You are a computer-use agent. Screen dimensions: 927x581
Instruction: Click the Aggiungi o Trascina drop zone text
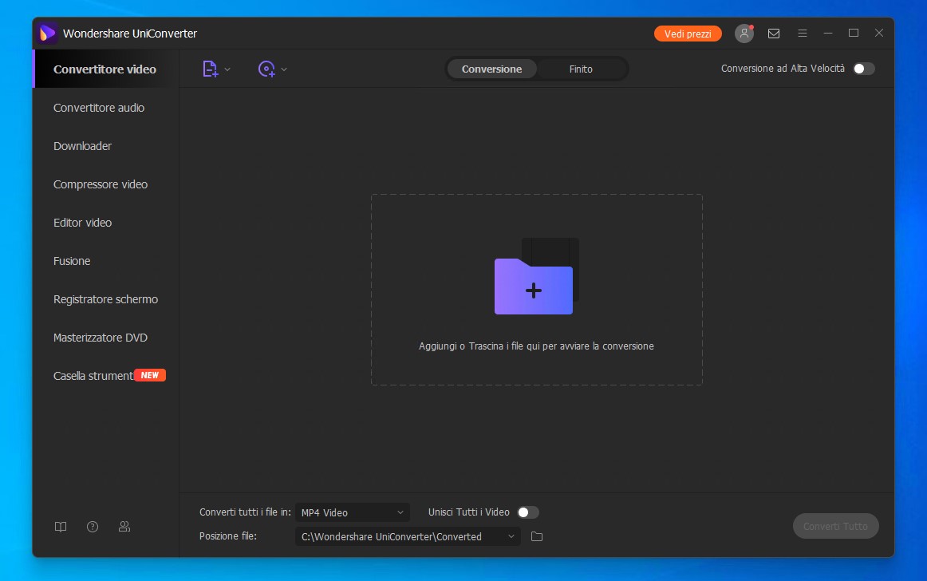pyautogui.click(x=536, y=346)
